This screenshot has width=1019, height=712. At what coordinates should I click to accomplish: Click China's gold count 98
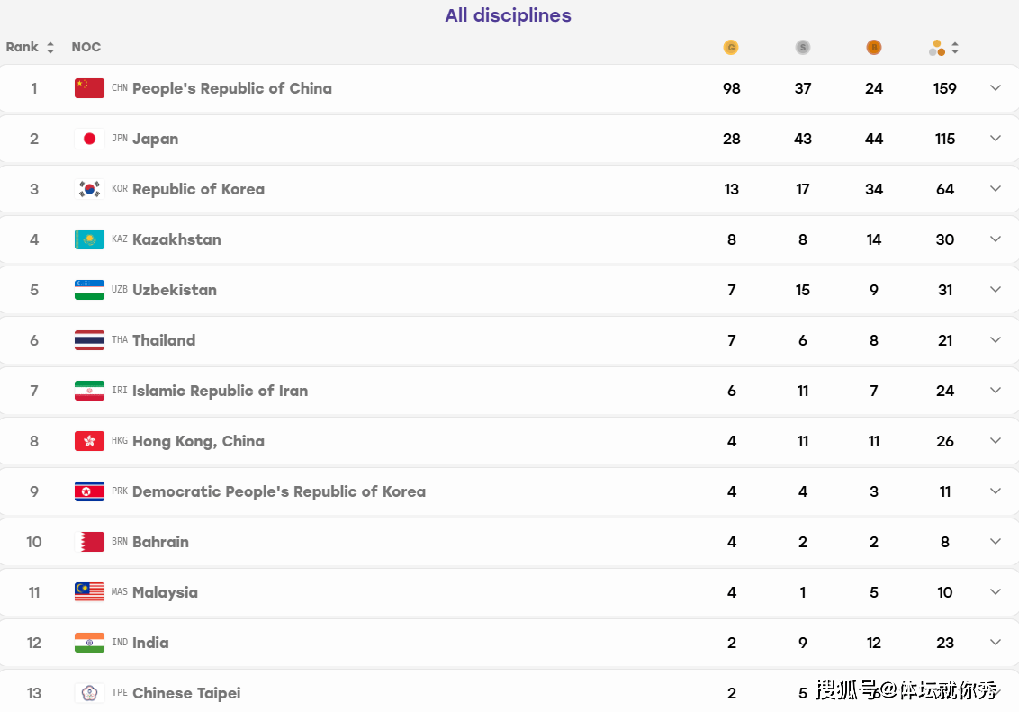pyautogui.click(x=732, y=88)
